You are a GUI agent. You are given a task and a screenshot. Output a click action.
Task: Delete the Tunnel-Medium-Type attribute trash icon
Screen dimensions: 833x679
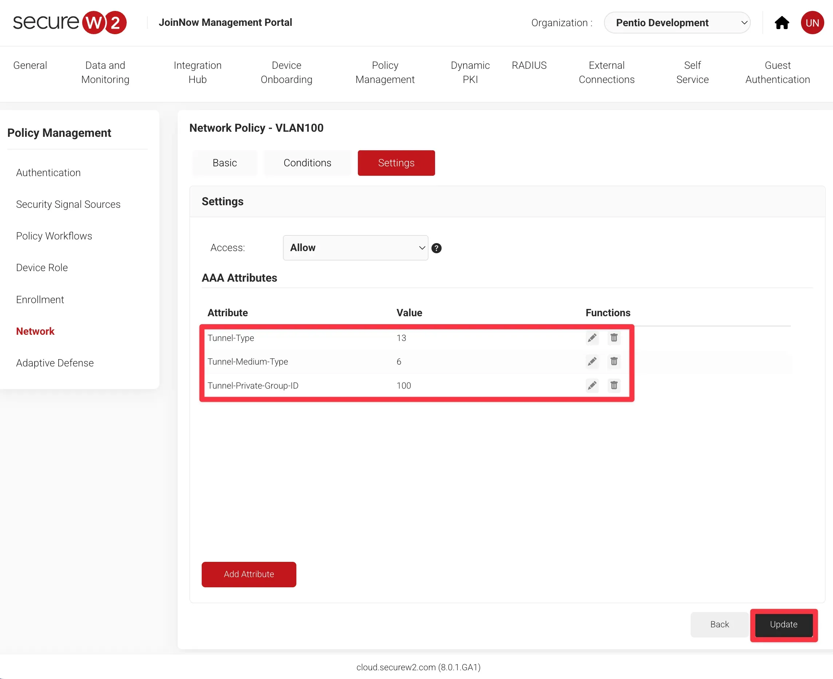[614, 361]
